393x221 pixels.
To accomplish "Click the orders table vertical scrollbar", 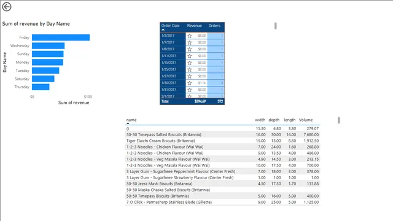I will [276, 26].
